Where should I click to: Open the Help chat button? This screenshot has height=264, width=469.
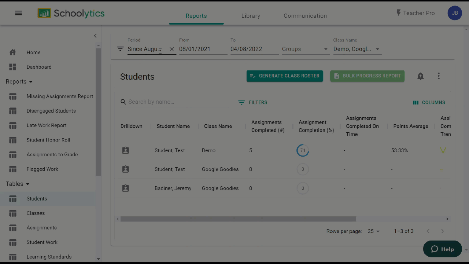click(443, 249)
